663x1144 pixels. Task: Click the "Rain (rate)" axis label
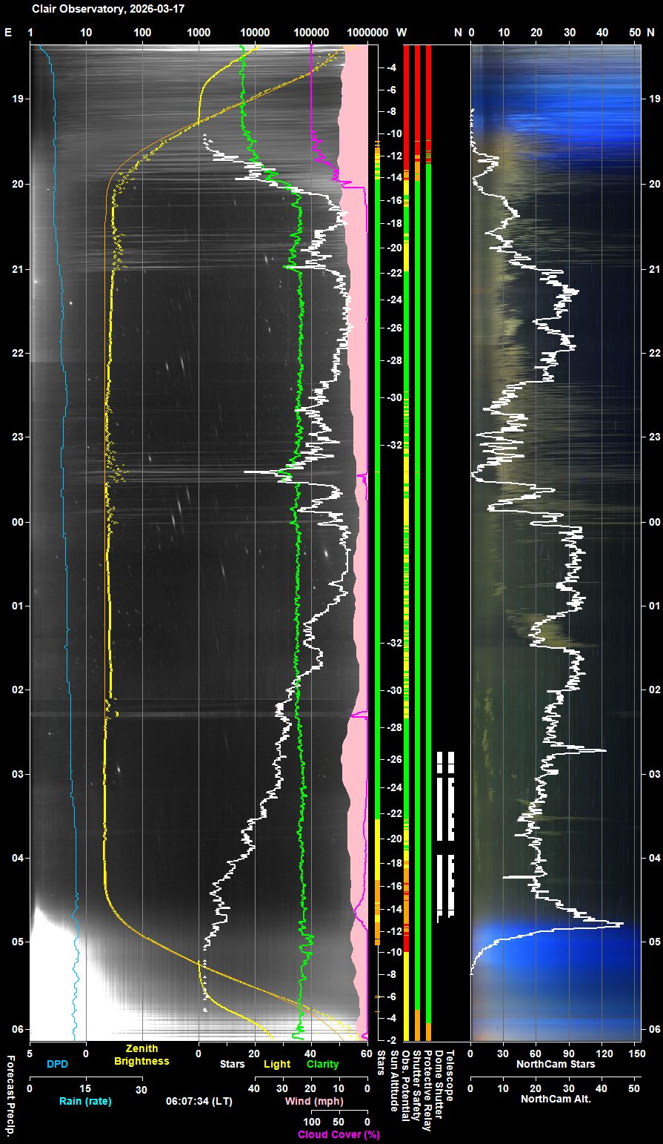[x=85, y=1101]
